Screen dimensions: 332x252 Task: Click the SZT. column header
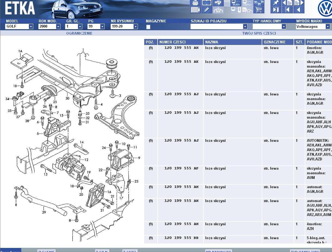coord(299,42)
